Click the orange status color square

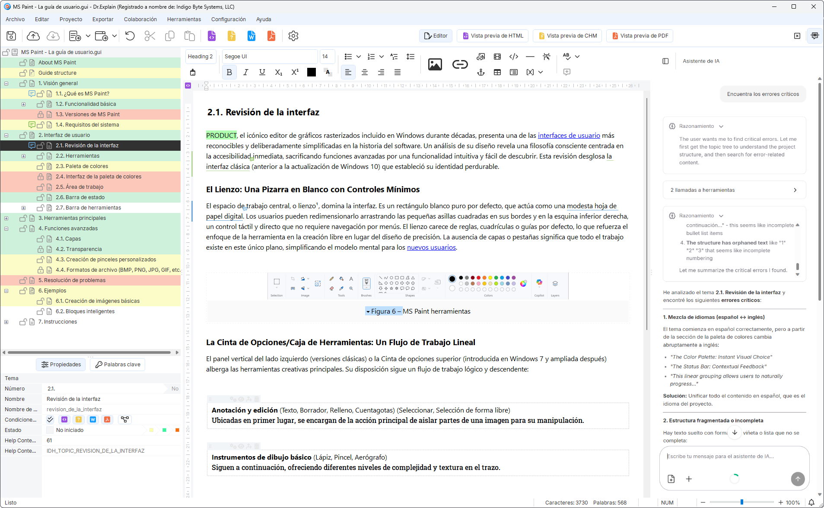pos(177,430)
